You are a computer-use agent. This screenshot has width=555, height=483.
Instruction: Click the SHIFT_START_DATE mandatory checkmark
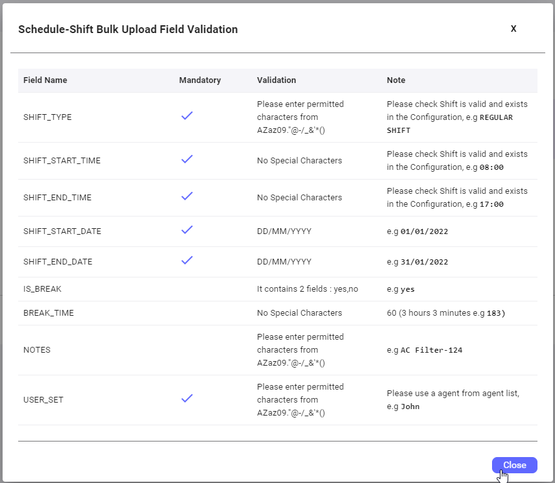pos(187,230)
